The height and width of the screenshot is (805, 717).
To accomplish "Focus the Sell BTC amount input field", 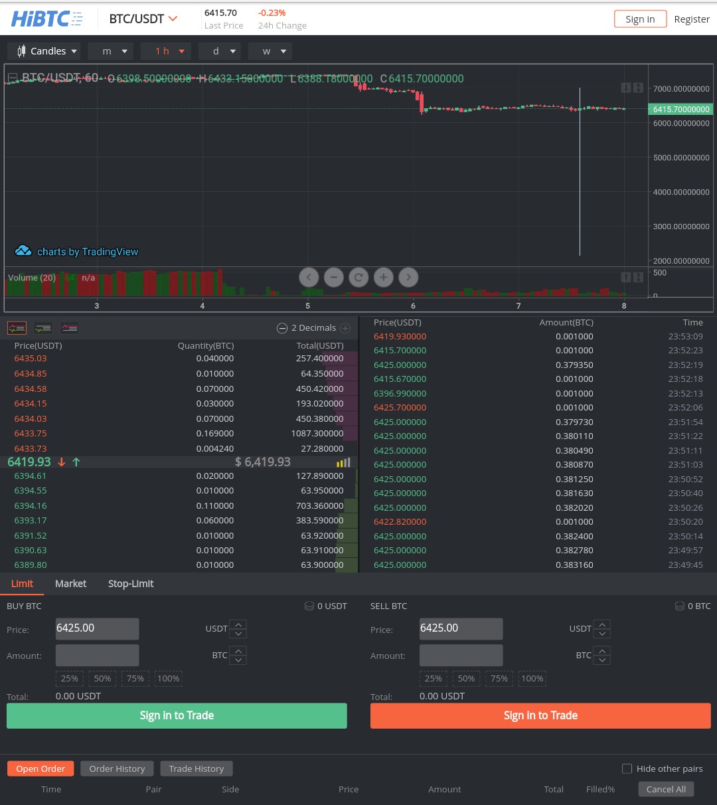I will click(461, 655).
